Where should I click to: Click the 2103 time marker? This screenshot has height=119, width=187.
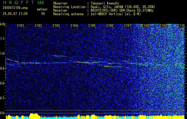56,26
